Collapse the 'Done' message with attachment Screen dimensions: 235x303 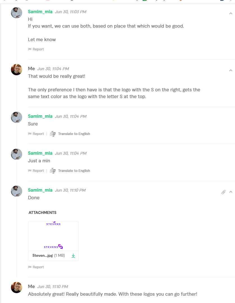click(231, 192)
